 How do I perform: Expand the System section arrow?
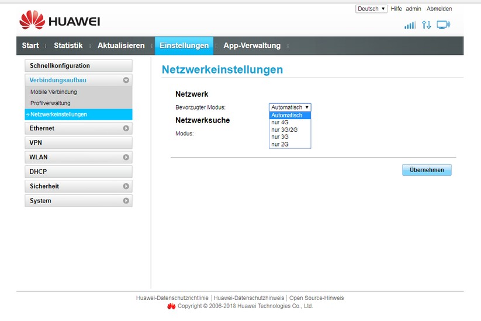point(126,201)
